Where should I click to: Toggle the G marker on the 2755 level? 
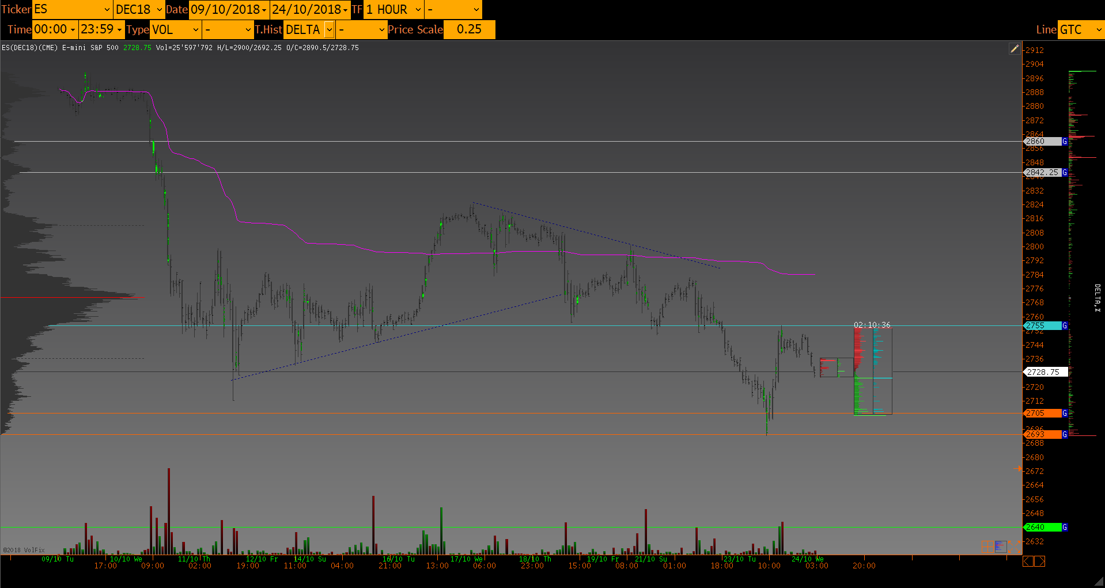click(1065, 325)
